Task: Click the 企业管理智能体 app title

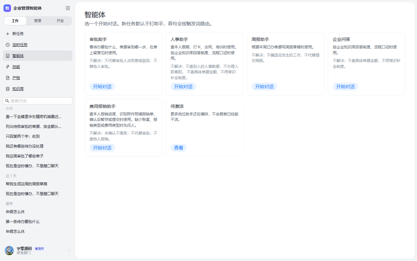Action: click(x=28, y=8)
